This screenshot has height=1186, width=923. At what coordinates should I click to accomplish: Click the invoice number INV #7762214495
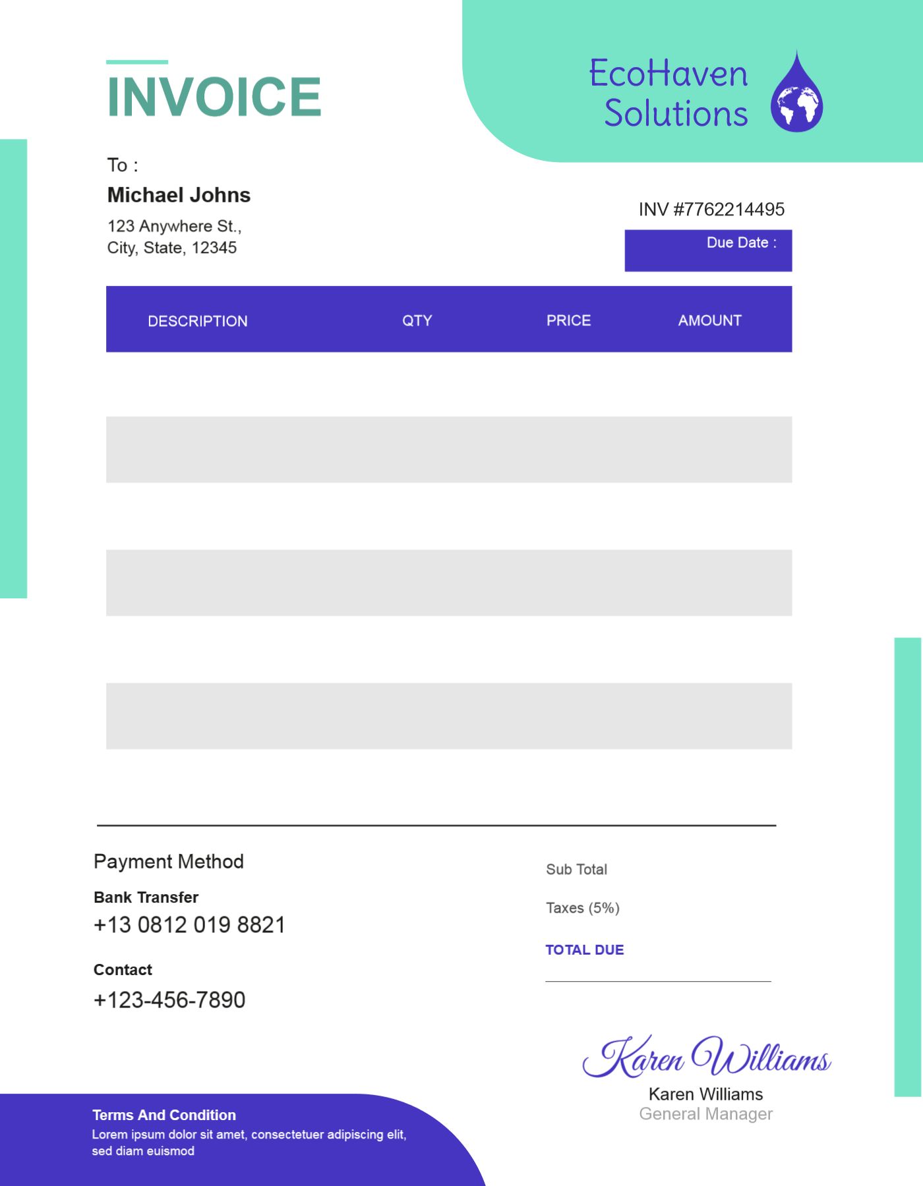tap(711, 210)
